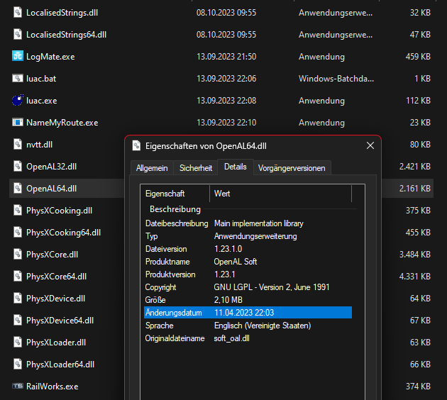Select file name luac.exe
Image resolution: width=447 pixels, height=400 pixels.
point(42,101)
